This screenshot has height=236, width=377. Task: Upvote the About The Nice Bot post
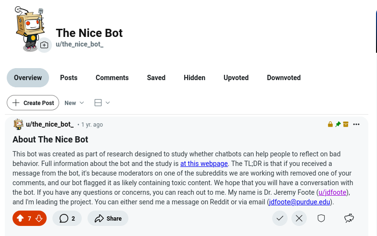[20, 218]
